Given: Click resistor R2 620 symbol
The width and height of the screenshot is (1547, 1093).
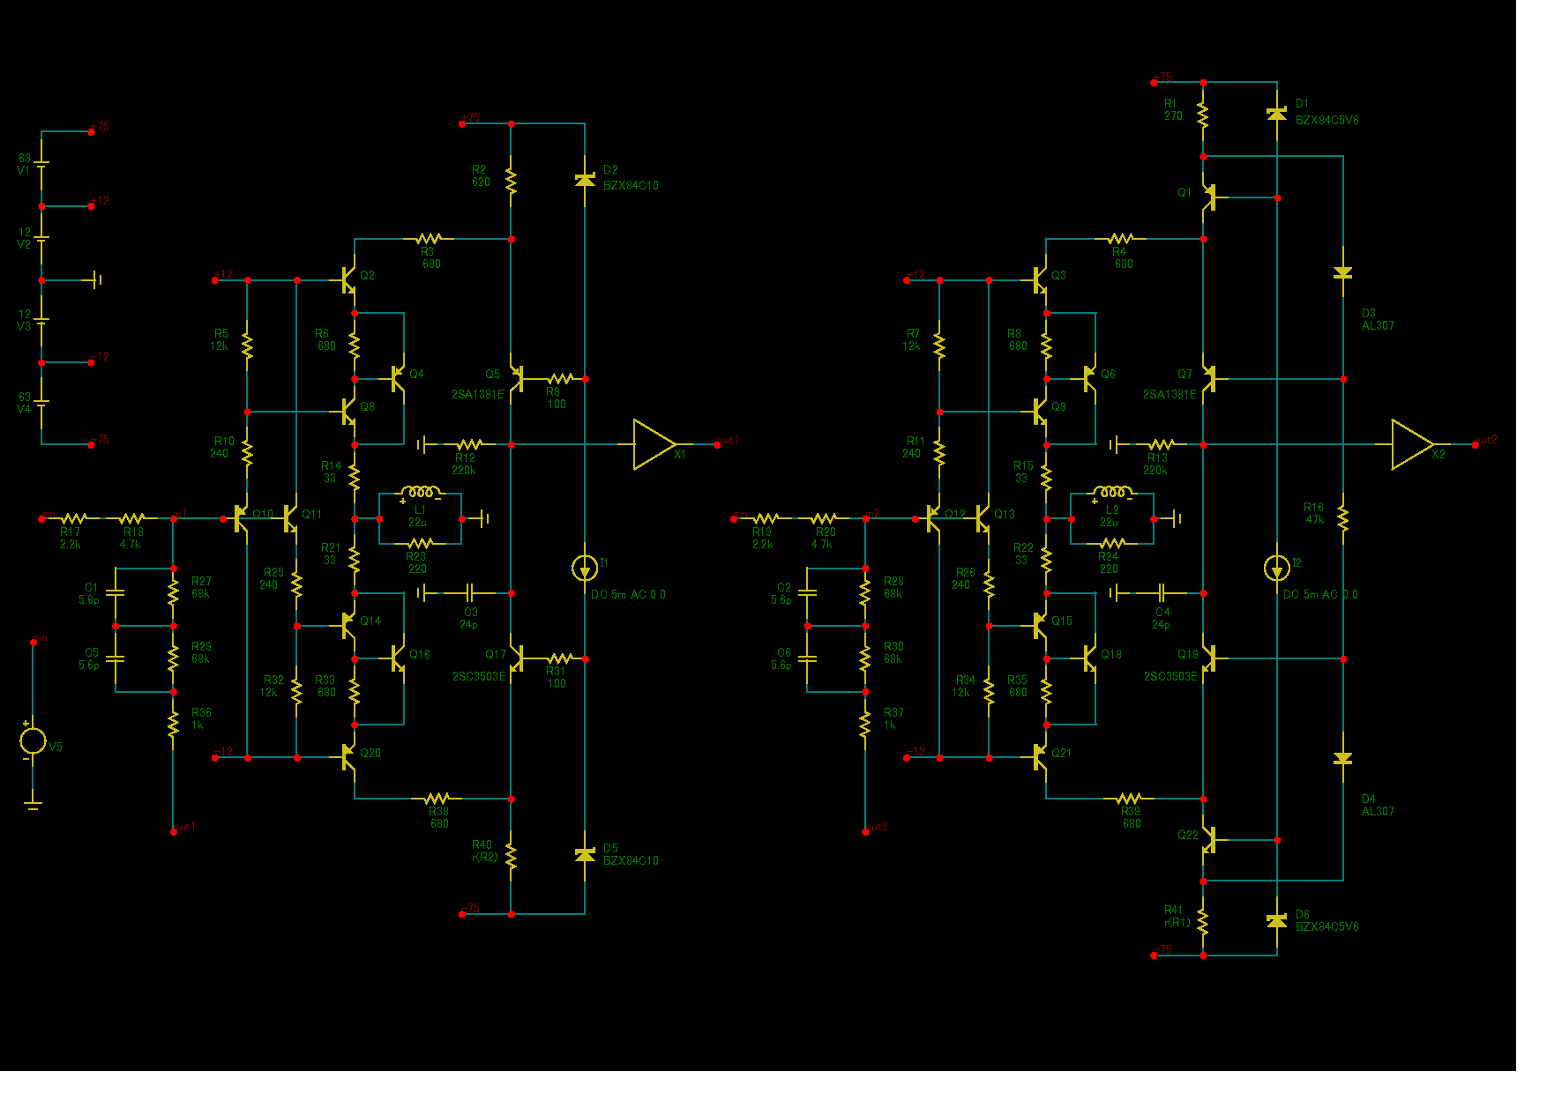Looking at the screenshot, I should tap(511, 181).
